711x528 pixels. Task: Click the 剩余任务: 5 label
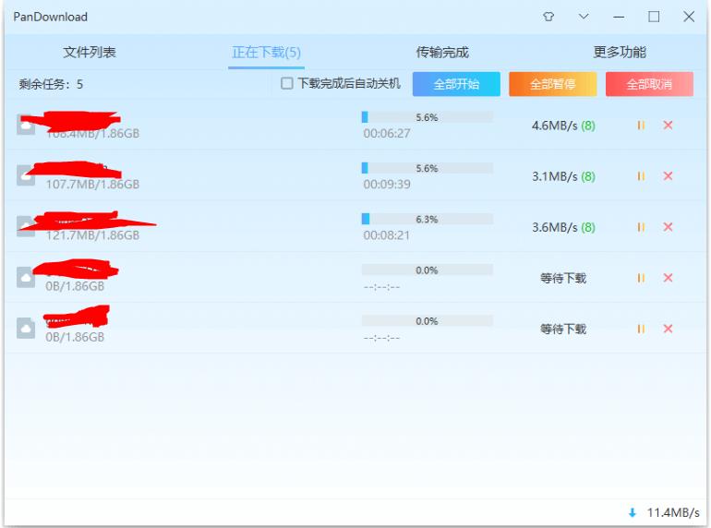(51, 84)
